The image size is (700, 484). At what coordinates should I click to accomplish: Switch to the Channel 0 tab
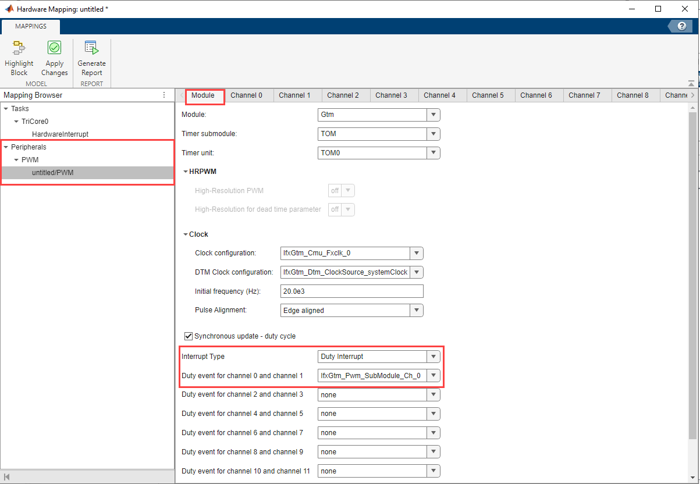(246, 95)
